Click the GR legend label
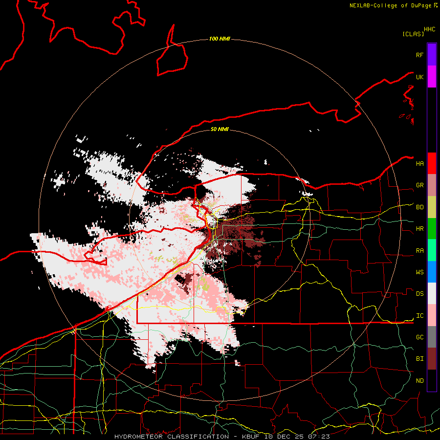 (419, 185)
